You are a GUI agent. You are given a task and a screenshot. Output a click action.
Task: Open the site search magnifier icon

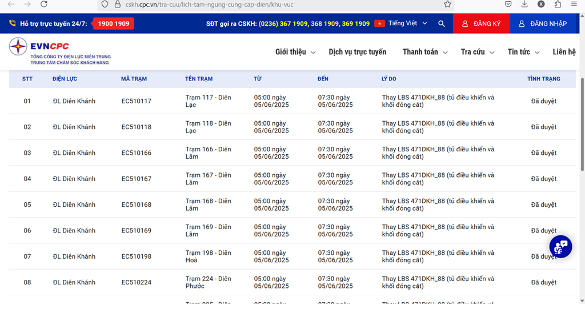pos(442,24)
